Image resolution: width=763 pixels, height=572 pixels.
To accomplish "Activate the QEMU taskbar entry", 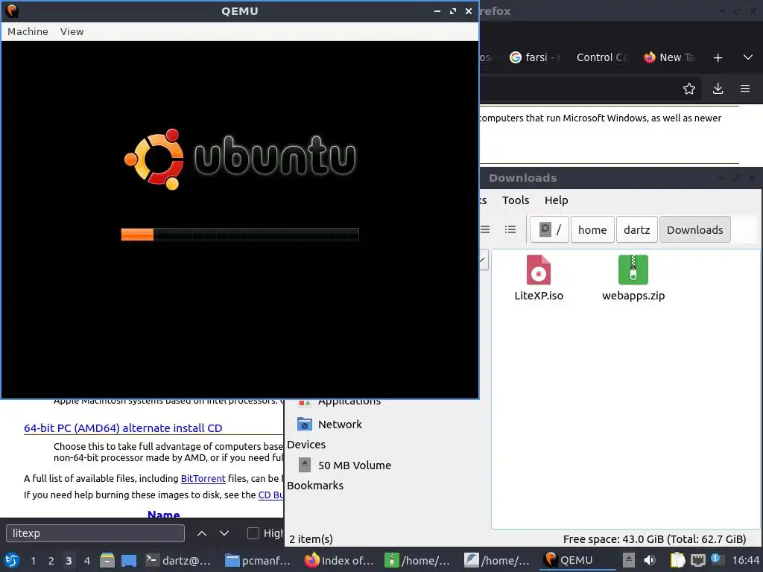I will click(x=577, y=560).
